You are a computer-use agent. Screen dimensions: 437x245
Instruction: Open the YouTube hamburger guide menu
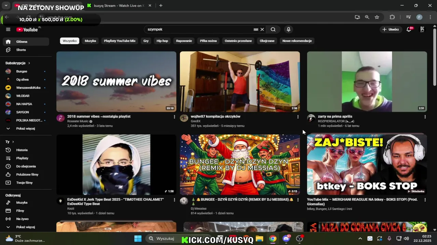tap(8, 29)
